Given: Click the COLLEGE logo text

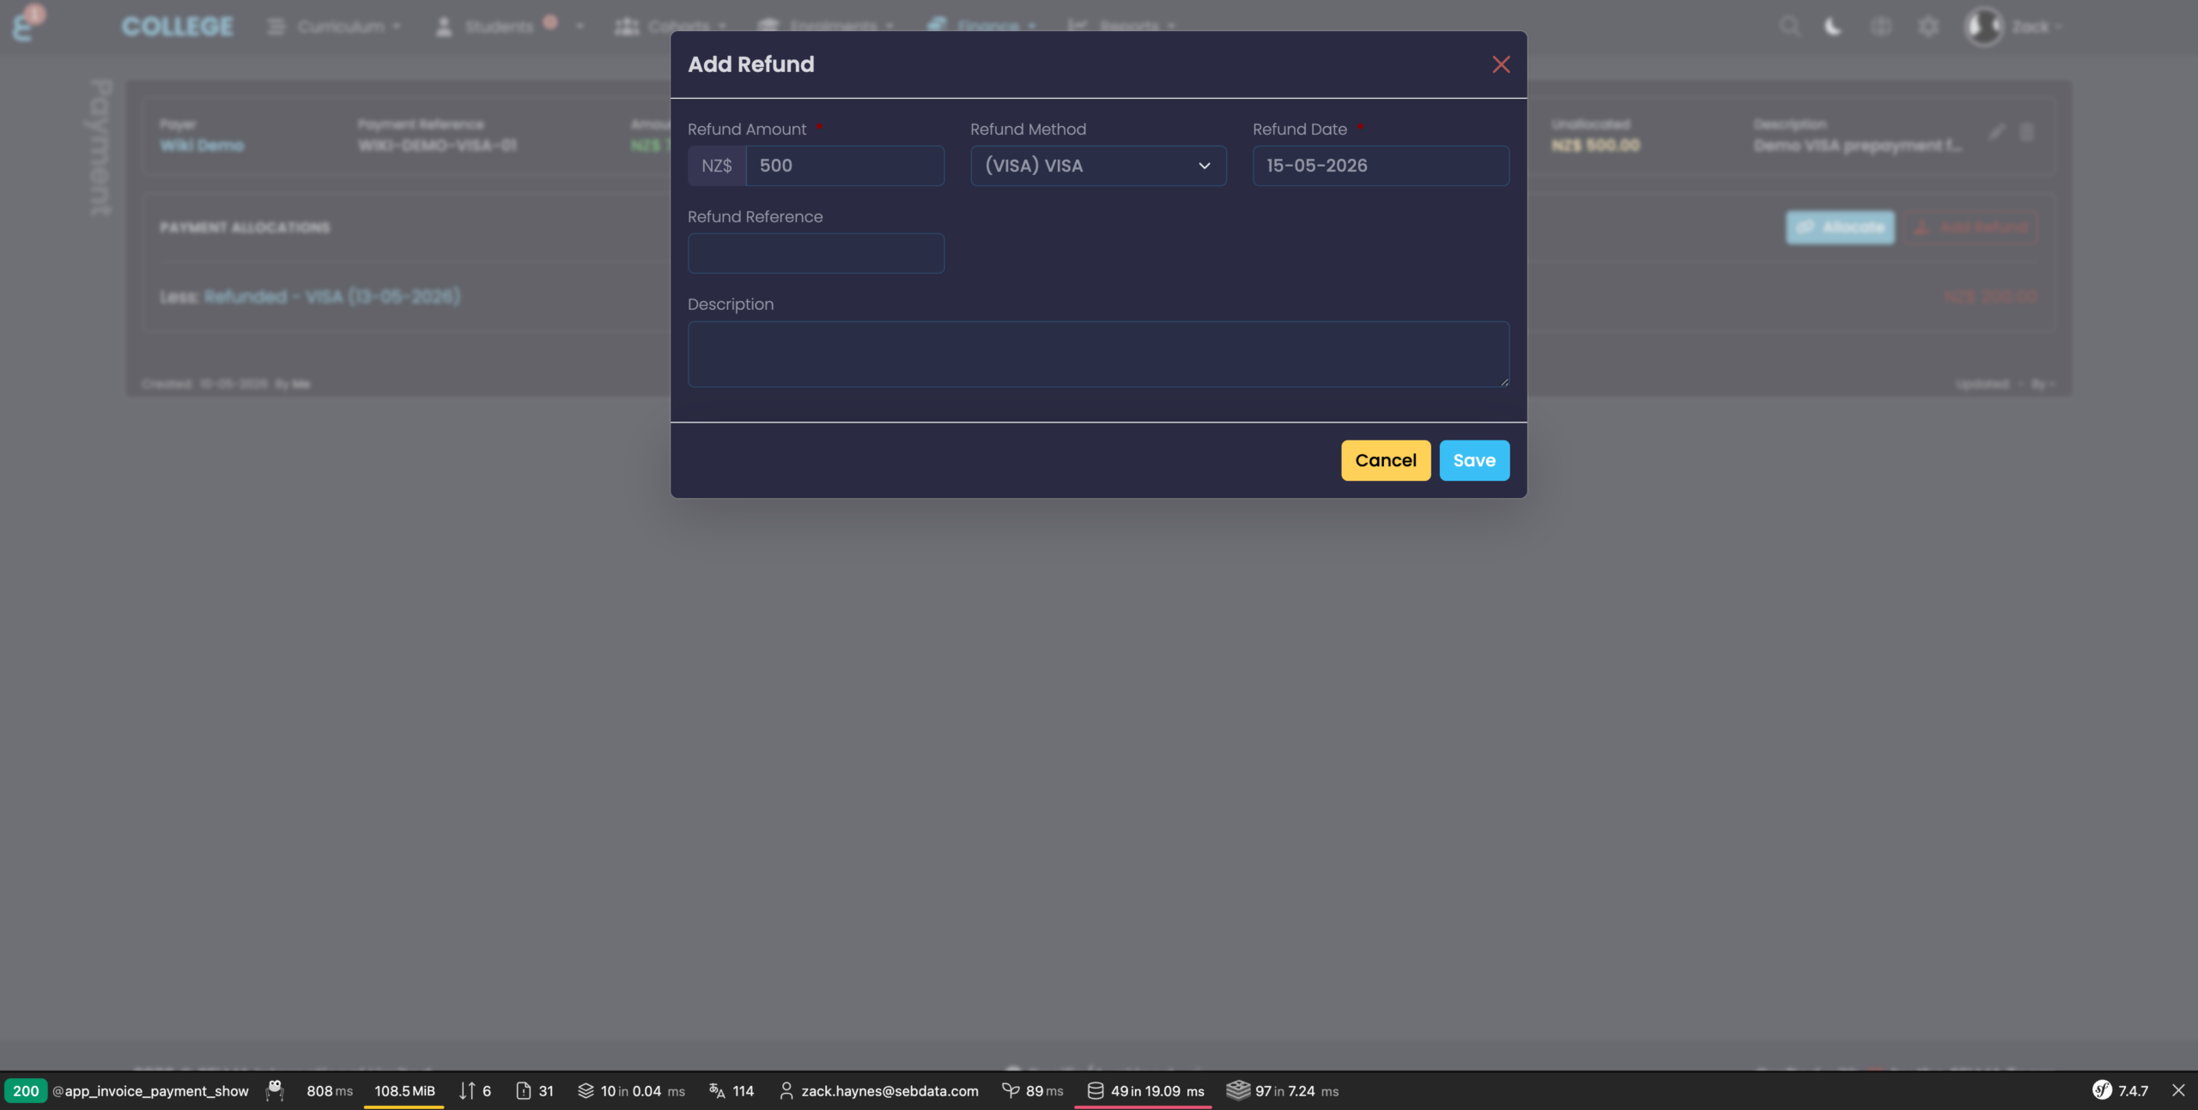Looking at the screenshot, I should point(177,27).
